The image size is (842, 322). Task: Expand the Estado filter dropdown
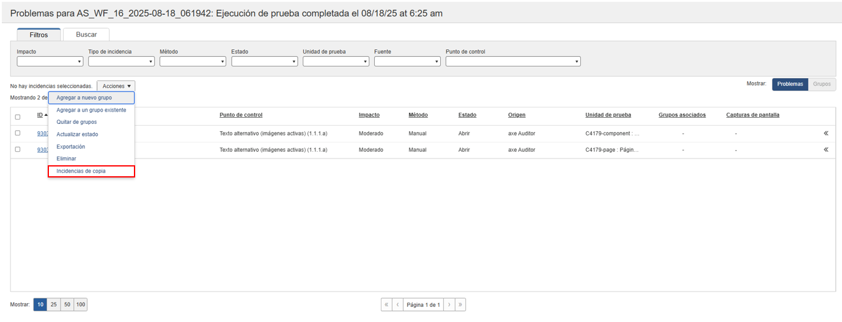click(x=264, y=62)
